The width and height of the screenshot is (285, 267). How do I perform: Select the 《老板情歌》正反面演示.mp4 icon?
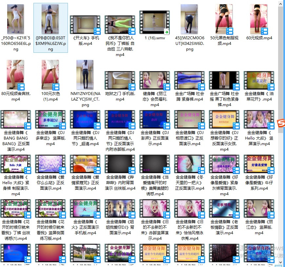point(224,209)
